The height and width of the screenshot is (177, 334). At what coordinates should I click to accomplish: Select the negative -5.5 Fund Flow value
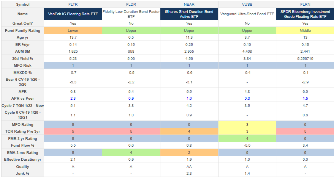(x=247, y=145)
